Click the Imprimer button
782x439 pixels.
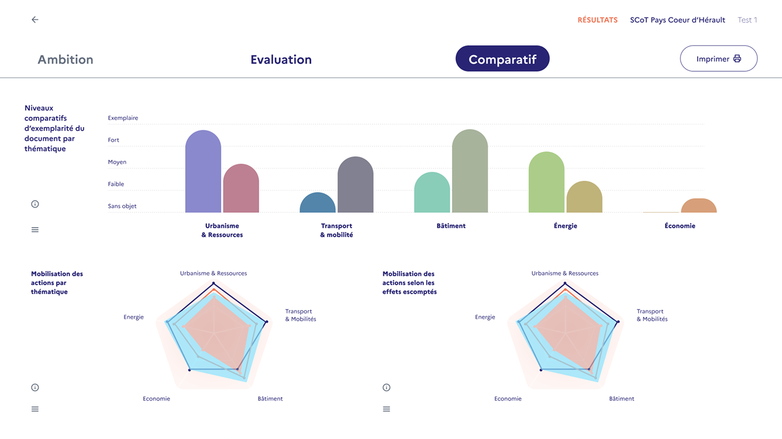click(713, 59)
